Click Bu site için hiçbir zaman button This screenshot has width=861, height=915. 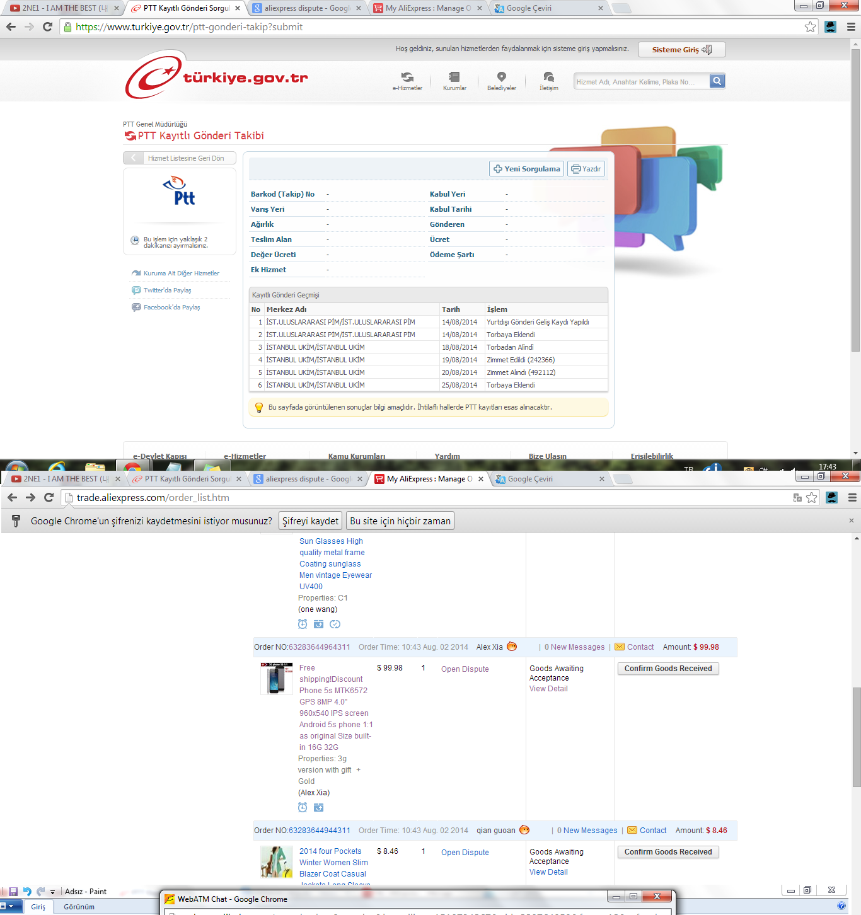pyautogui.click(x=400, y=521)
